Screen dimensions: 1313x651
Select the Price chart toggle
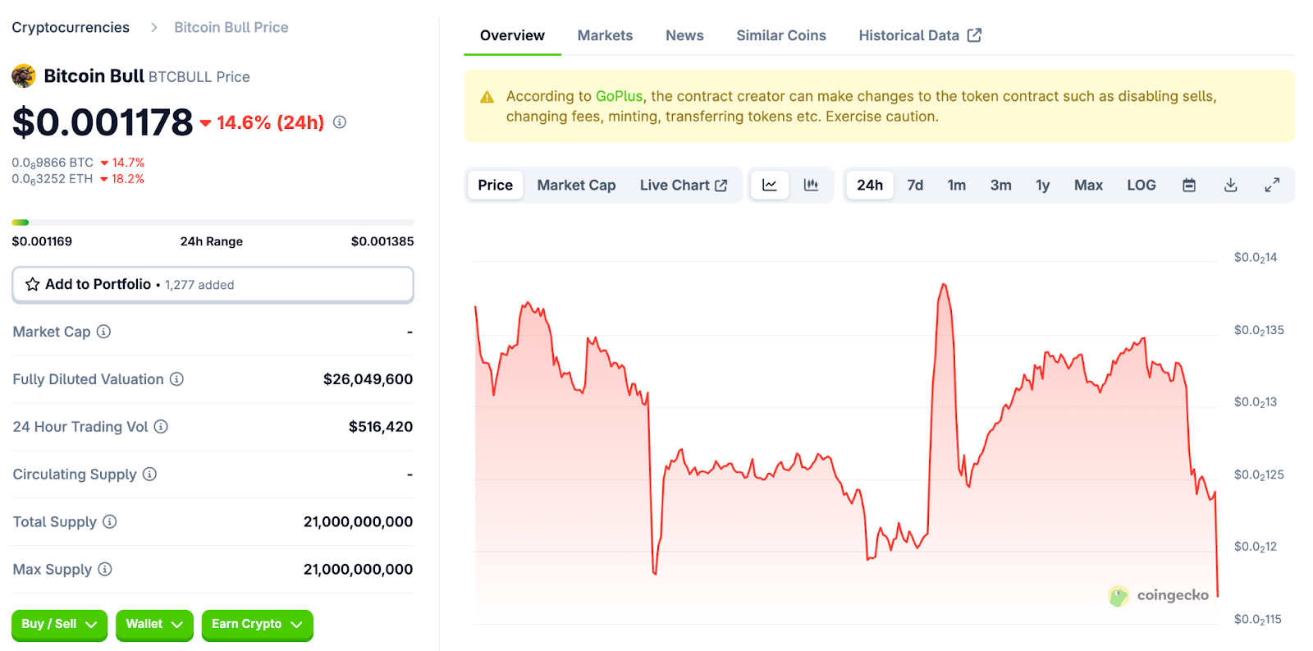point(496,186)
